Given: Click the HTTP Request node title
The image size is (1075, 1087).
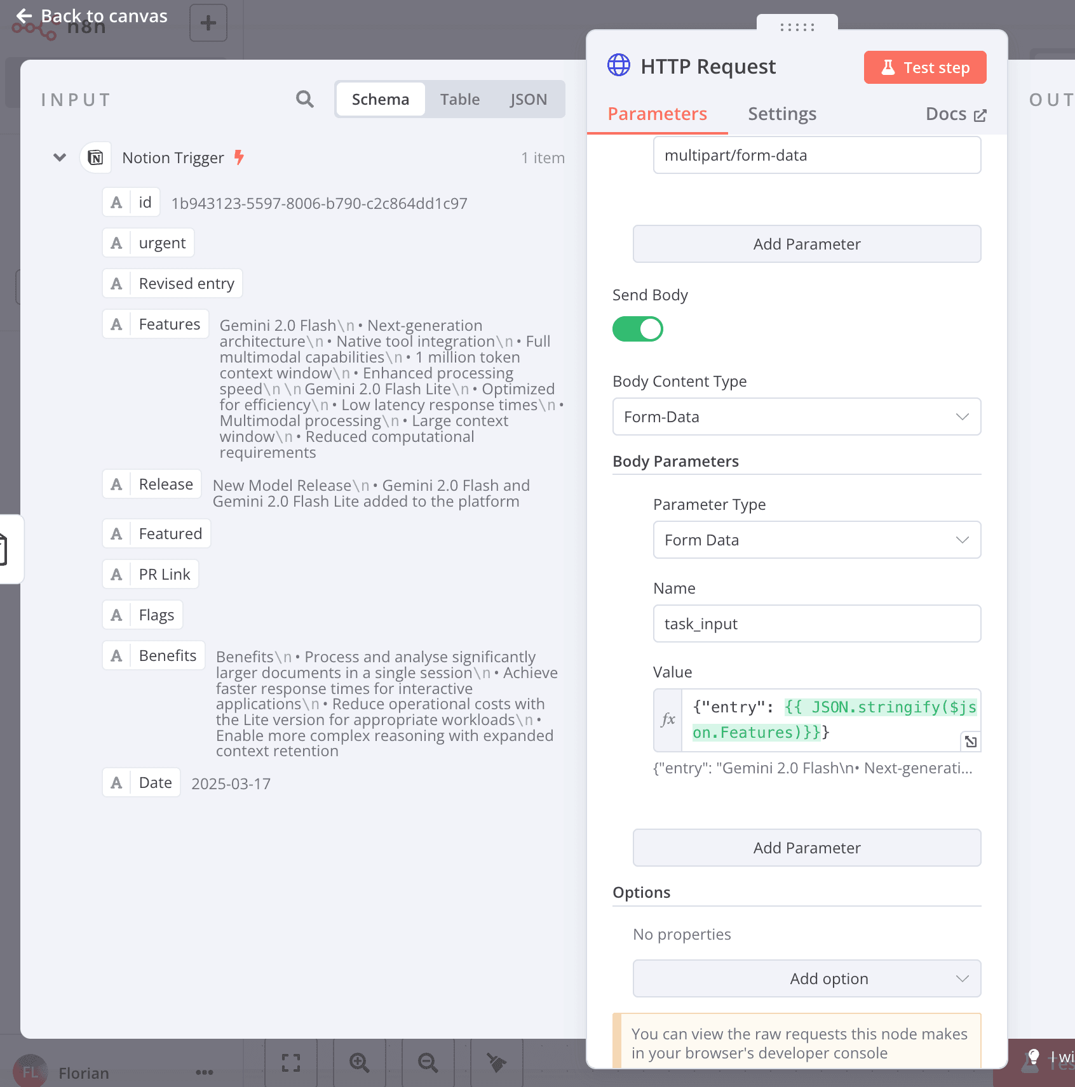Looking at the screenshot, I should [708, 67].
